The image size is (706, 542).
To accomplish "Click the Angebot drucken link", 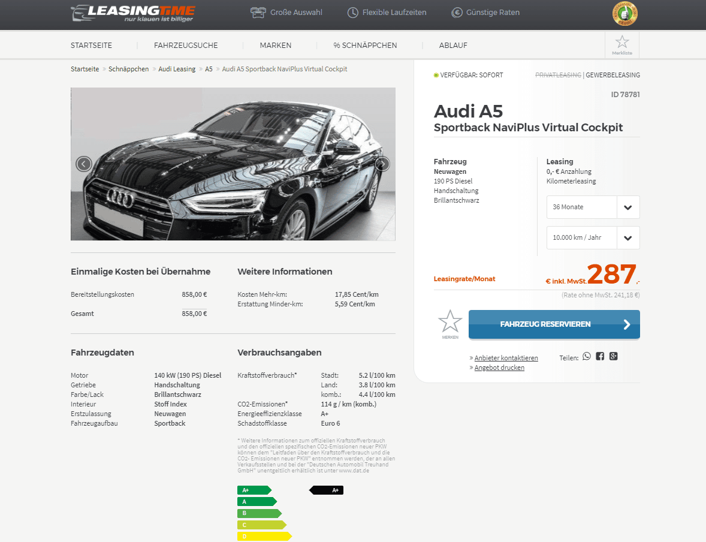I will [x=499, y=368].
